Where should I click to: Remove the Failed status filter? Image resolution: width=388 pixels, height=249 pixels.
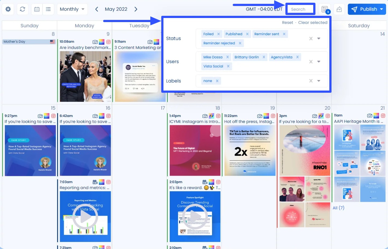(218, 34)
